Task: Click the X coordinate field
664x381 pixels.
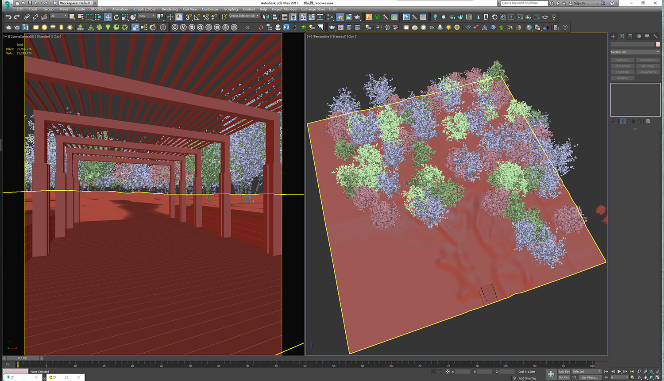Action: (x=463, y=372)
